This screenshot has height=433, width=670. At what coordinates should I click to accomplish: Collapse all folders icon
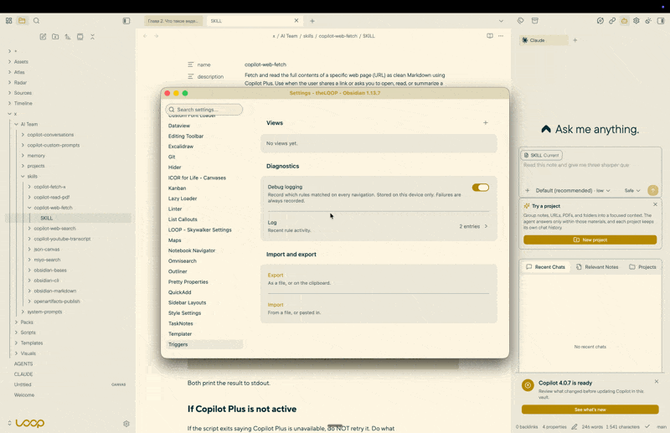(92, 37)
